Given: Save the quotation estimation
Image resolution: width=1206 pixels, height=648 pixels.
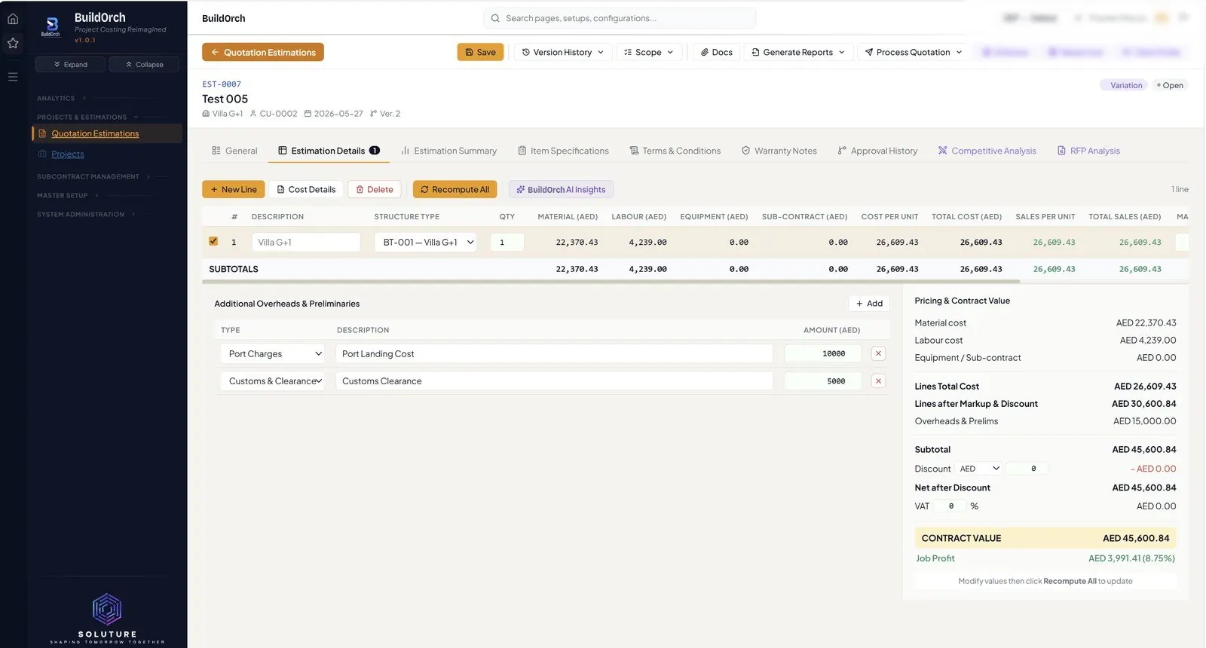Looking at the screenshot, I should tap(480, 52).
